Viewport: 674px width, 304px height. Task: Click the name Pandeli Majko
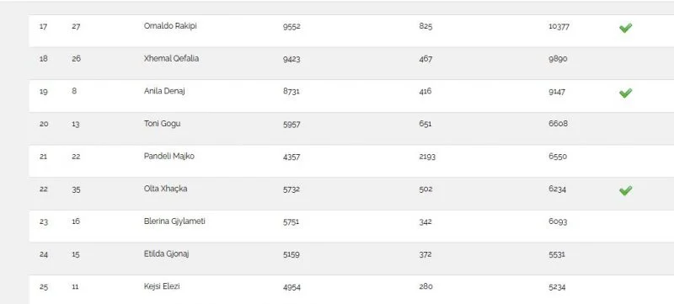tap(169, 157)
